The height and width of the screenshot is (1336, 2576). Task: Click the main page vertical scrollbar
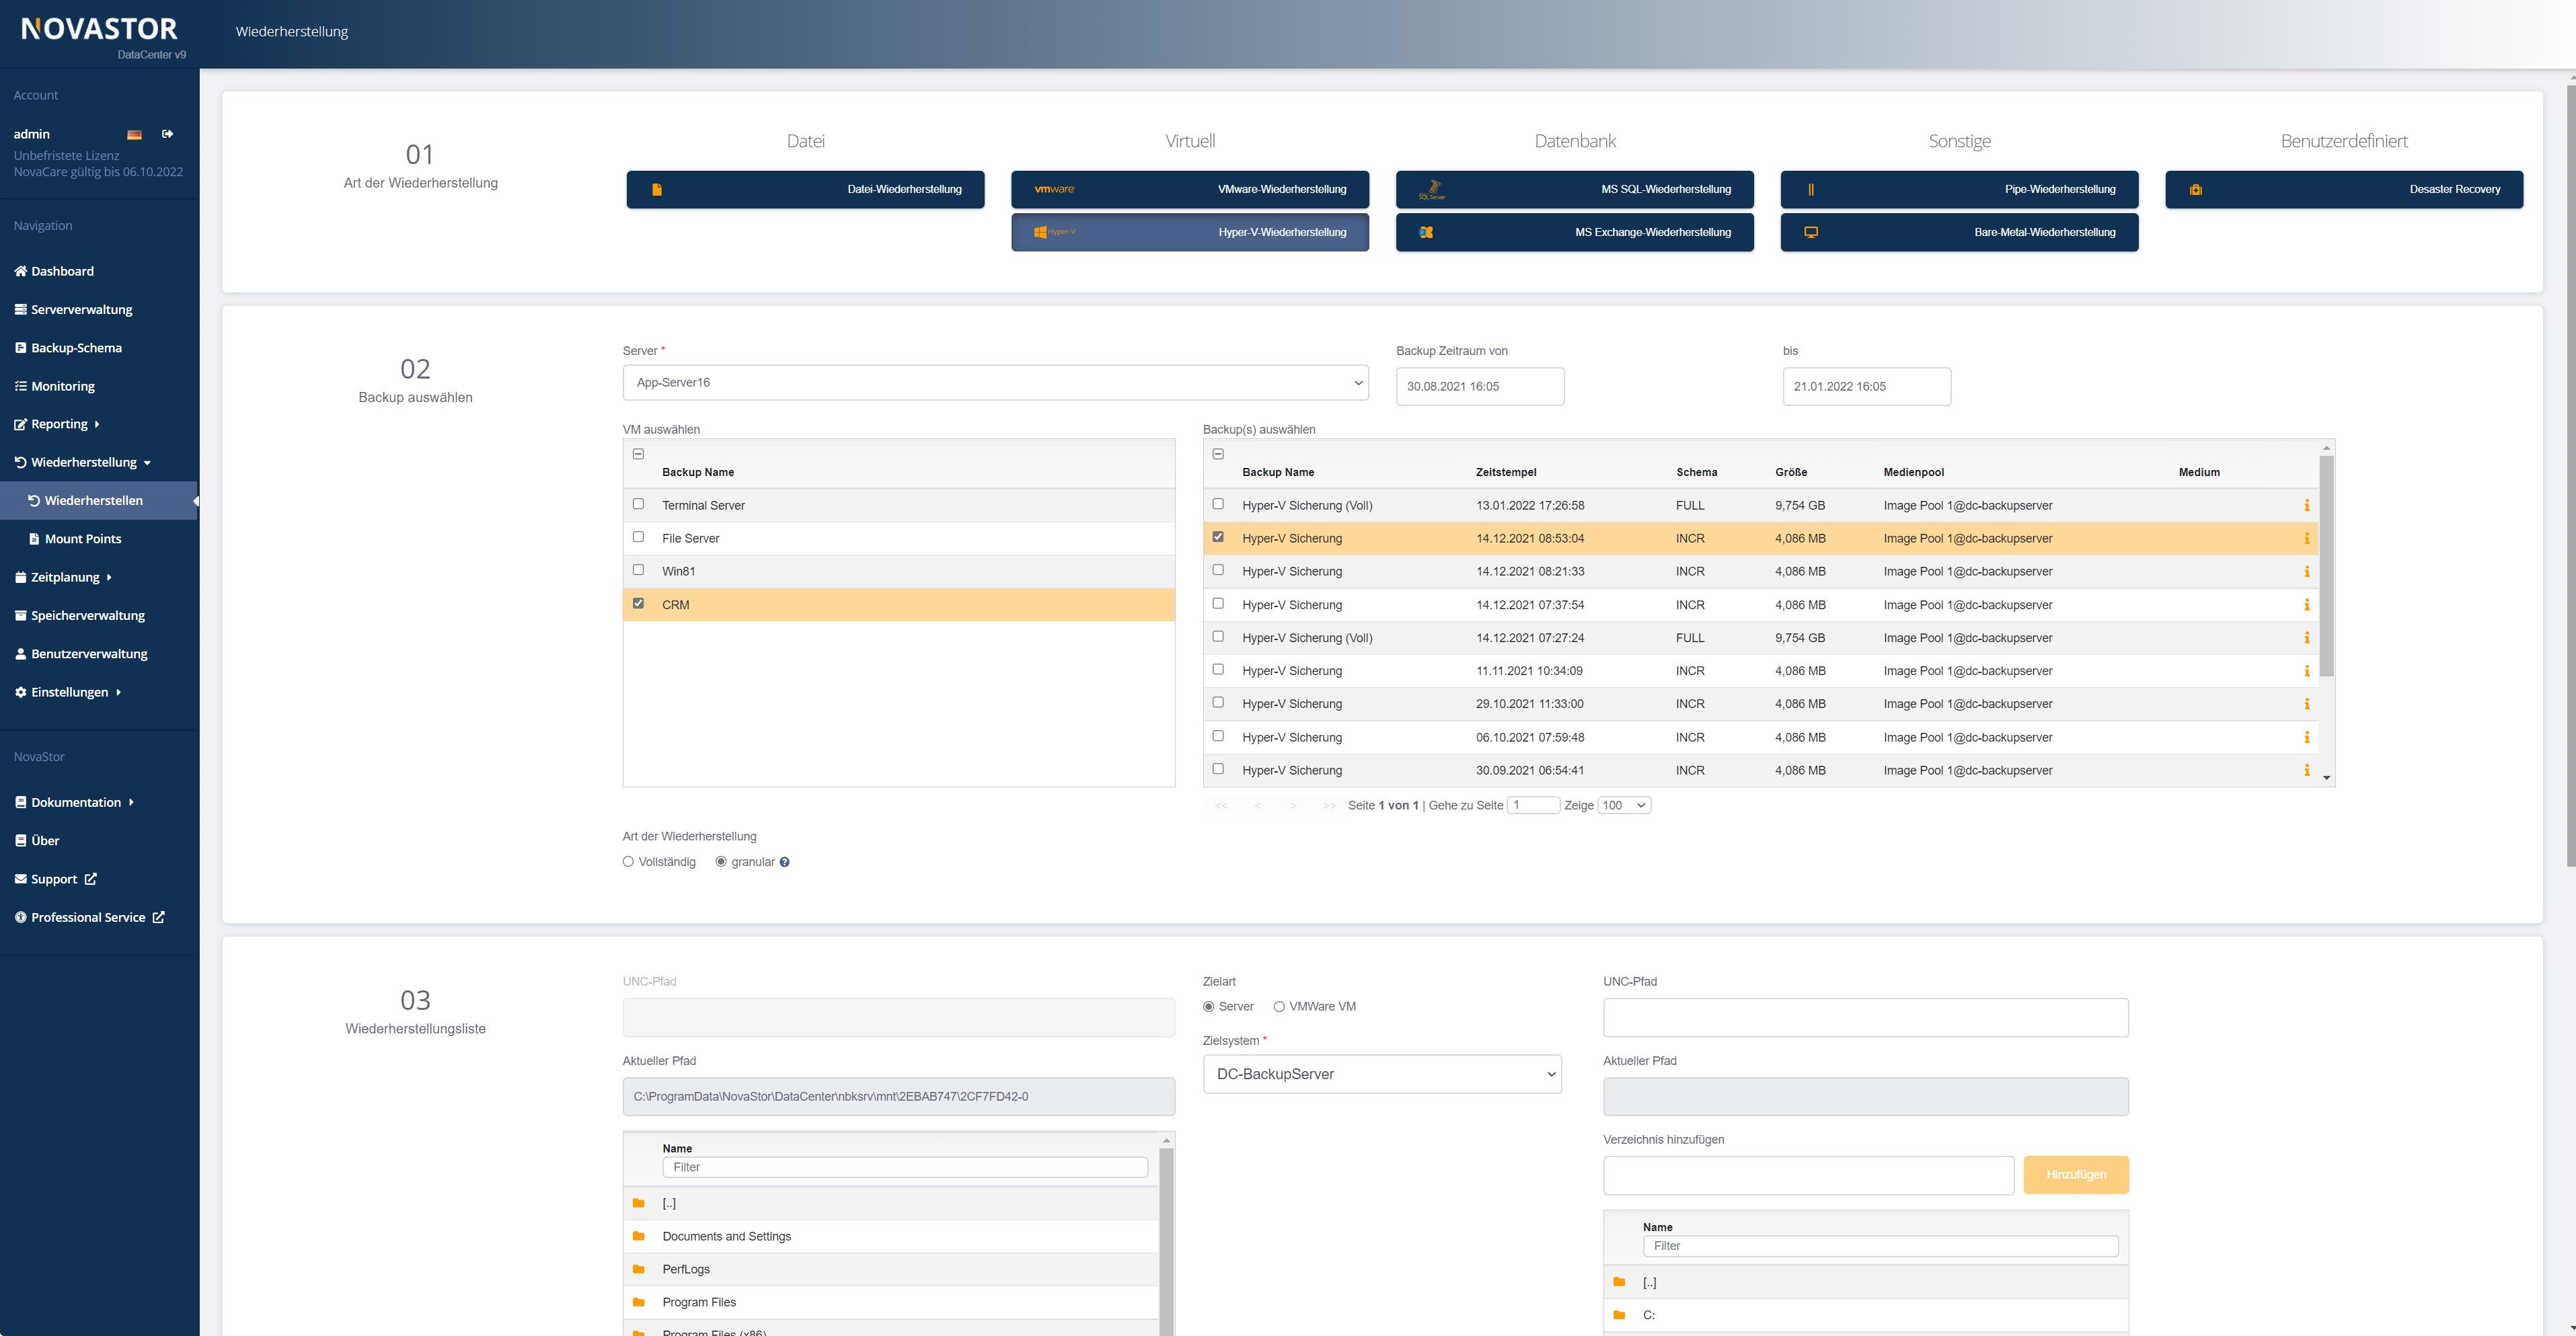click(2570, 475)
